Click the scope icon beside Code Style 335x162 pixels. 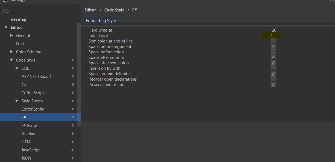(73, 60)
